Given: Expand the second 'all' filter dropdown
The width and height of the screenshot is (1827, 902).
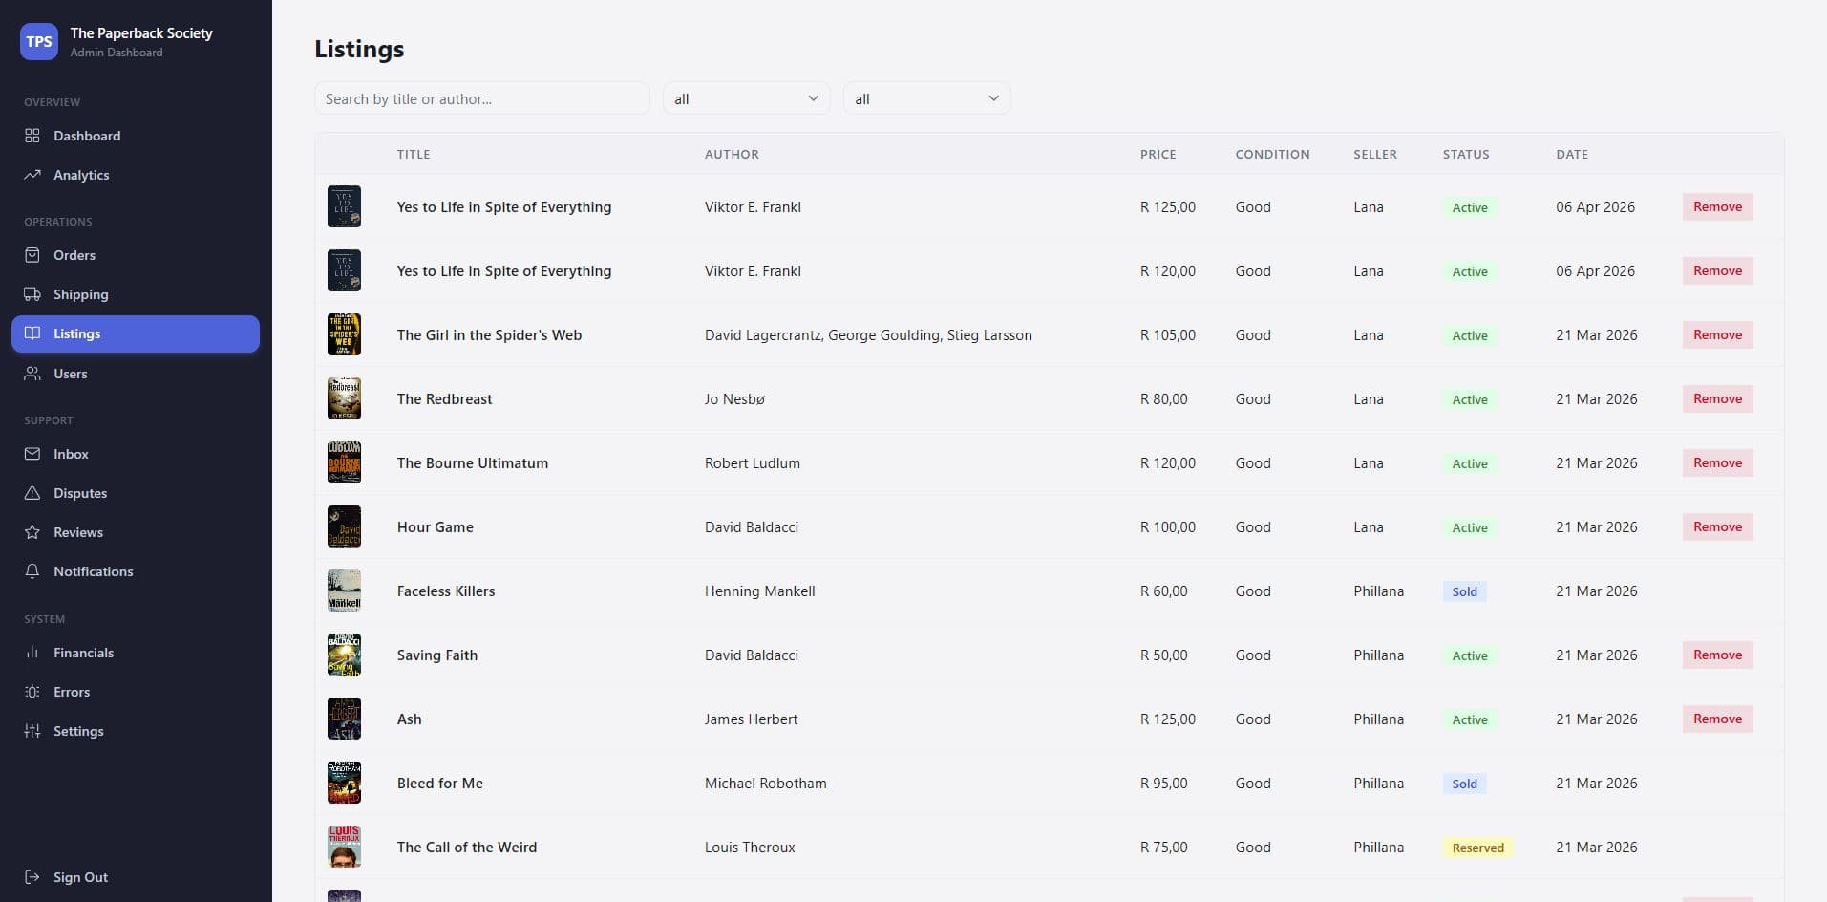Looking at the screenshot, I should (925, 97).
